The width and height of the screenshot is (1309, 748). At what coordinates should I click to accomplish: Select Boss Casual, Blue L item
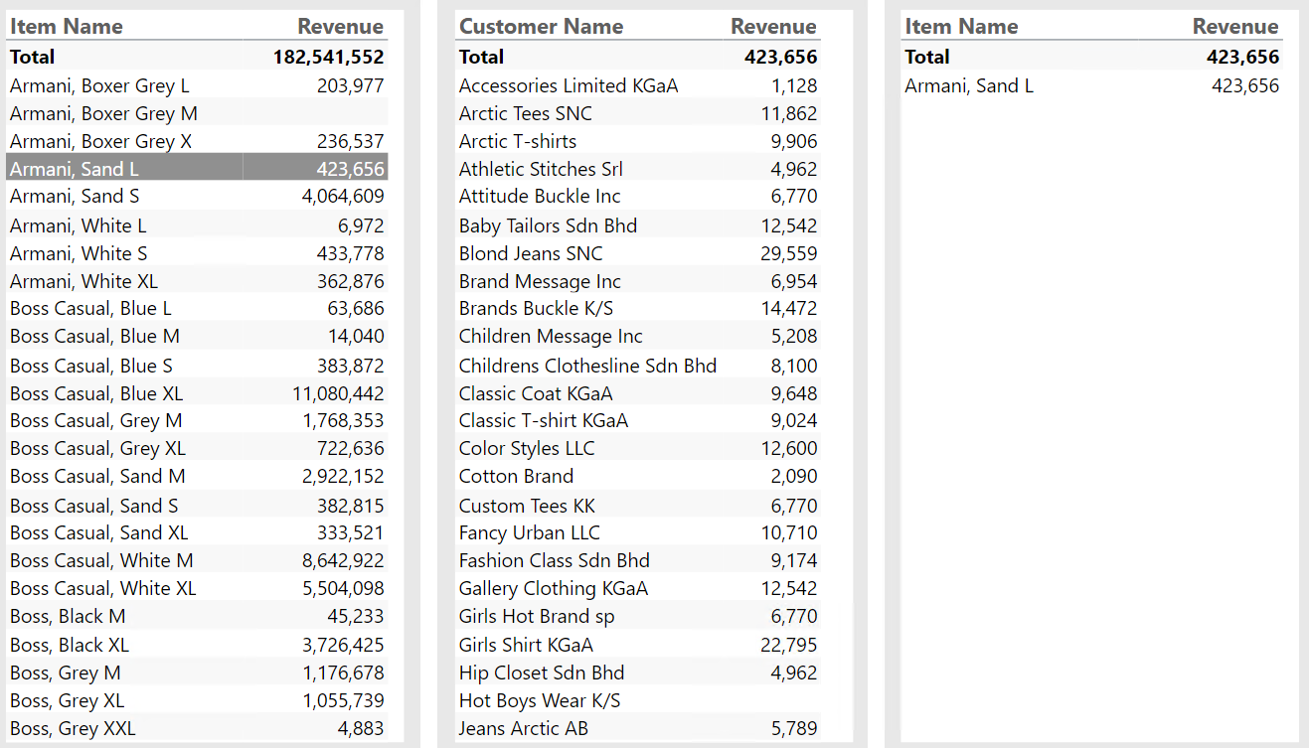90,308
